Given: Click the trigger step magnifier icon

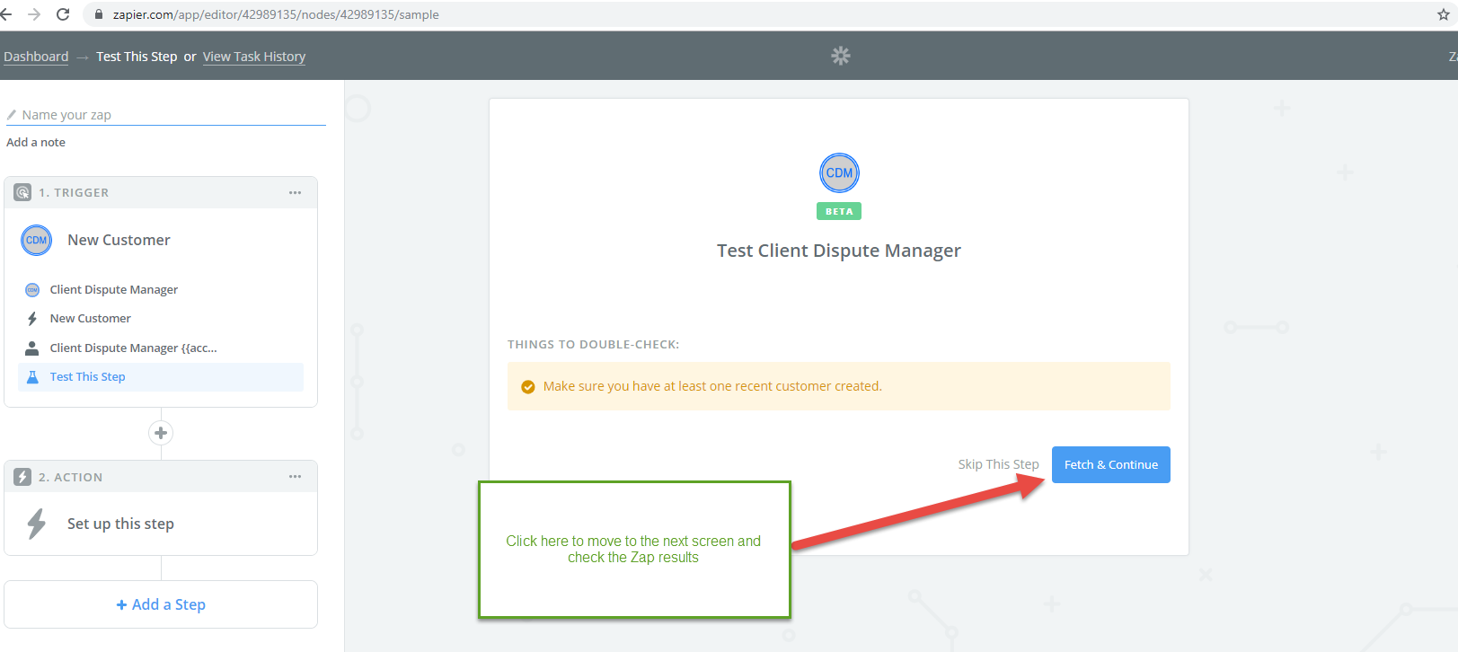Looking at the screenshot, I should 22,192.
